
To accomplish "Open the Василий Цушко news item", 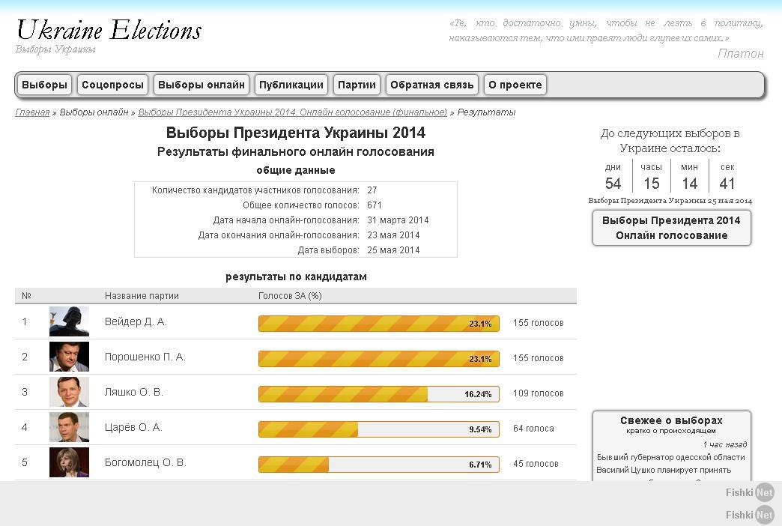I will coord(671,464).
